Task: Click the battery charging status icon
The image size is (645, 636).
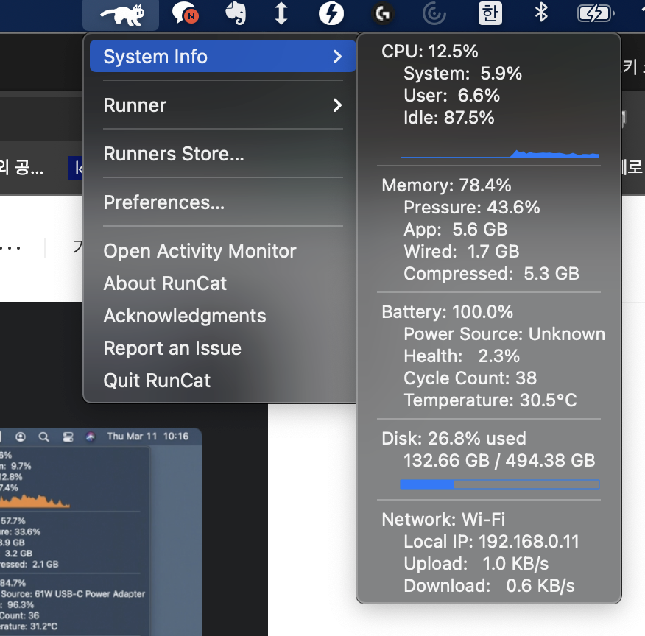Action: 596,13
